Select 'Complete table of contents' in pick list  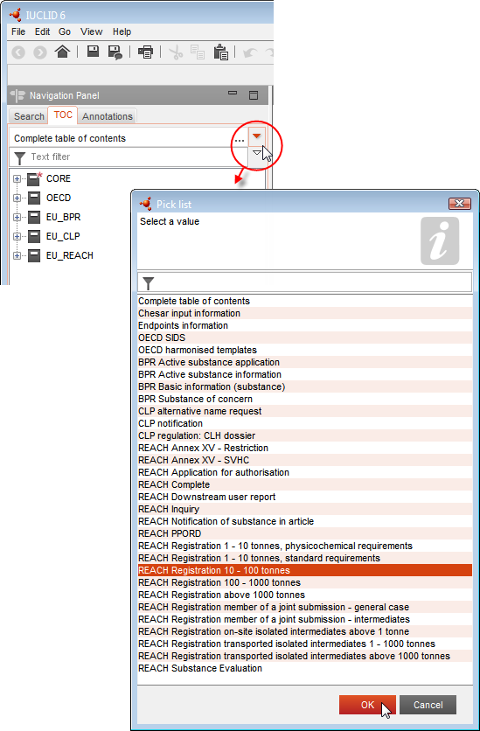coord(305,301)
